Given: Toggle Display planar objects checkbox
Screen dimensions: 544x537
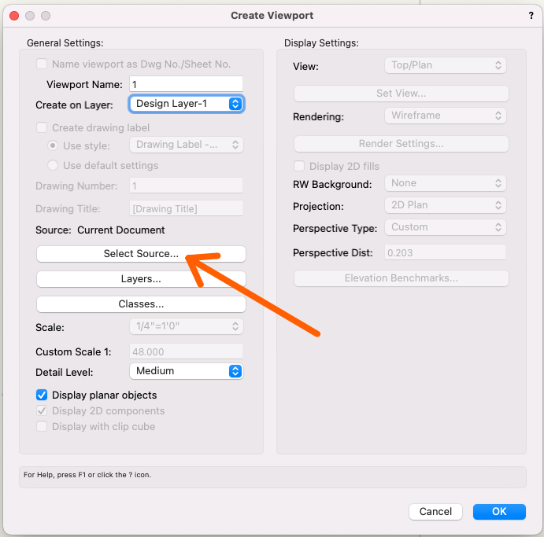Looking at the screenshot, I should pos(43,395).
